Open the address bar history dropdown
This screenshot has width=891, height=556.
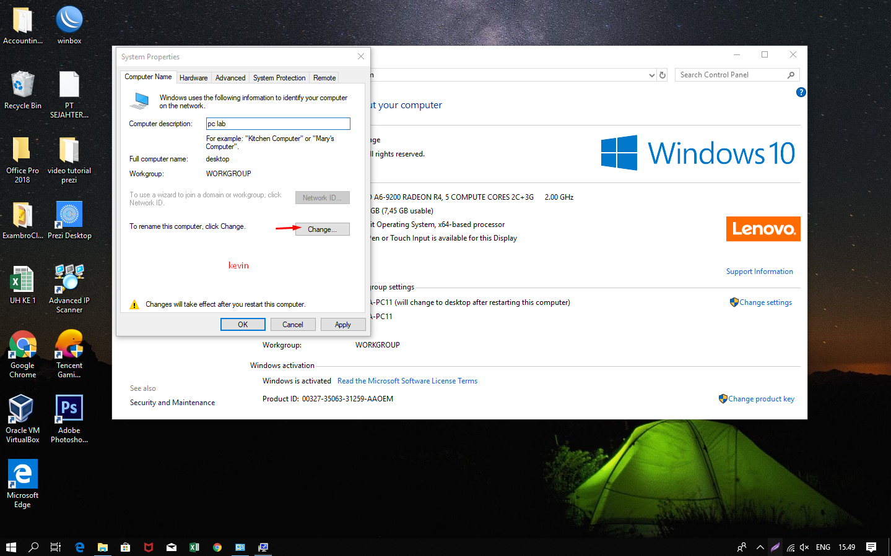pyautogui.click(x=651, y=74)
